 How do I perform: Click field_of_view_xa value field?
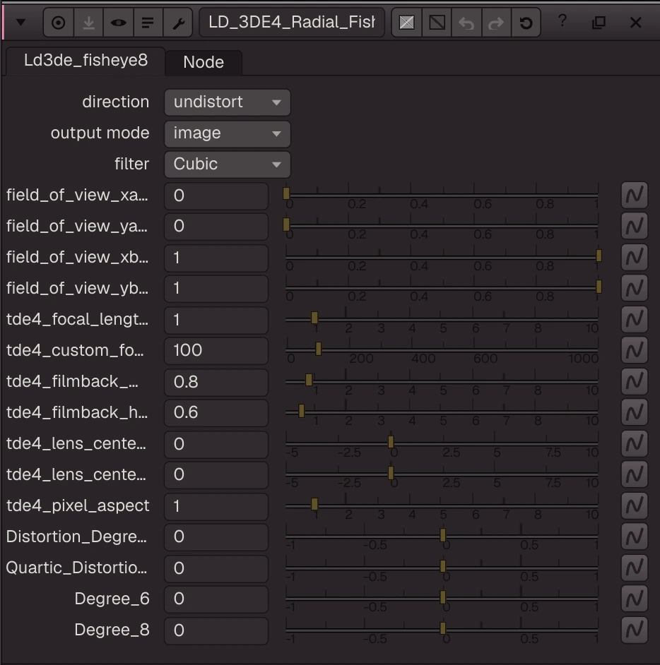216,196
